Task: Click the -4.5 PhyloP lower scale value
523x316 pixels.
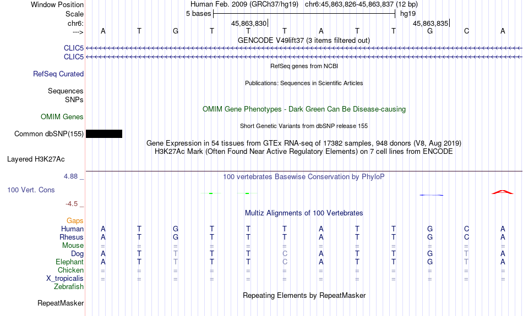Action: 72,203
